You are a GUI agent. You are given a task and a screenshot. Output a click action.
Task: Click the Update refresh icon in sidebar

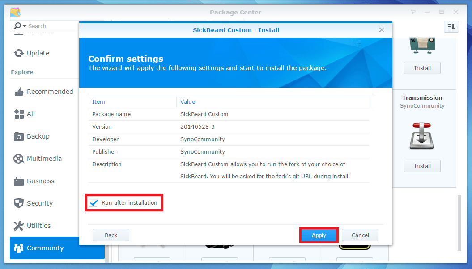[x=19, y=53]
